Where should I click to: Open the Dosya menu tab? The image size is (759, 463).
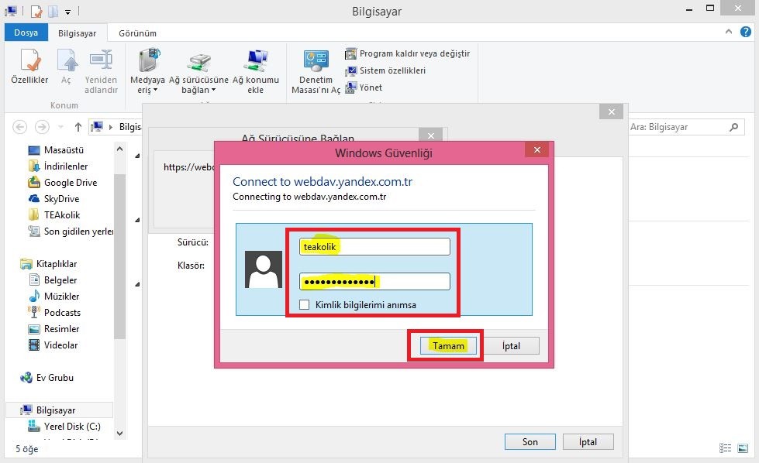pyautogui.click(x=26, y=33)
